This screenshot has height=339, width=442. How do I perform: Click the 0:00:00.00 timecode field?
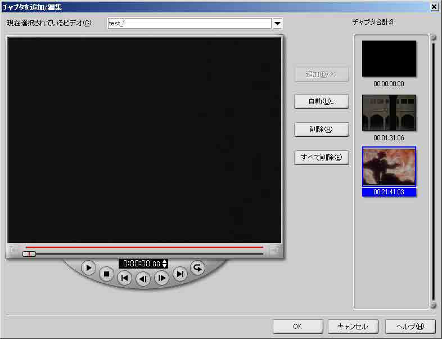(141, 264)
